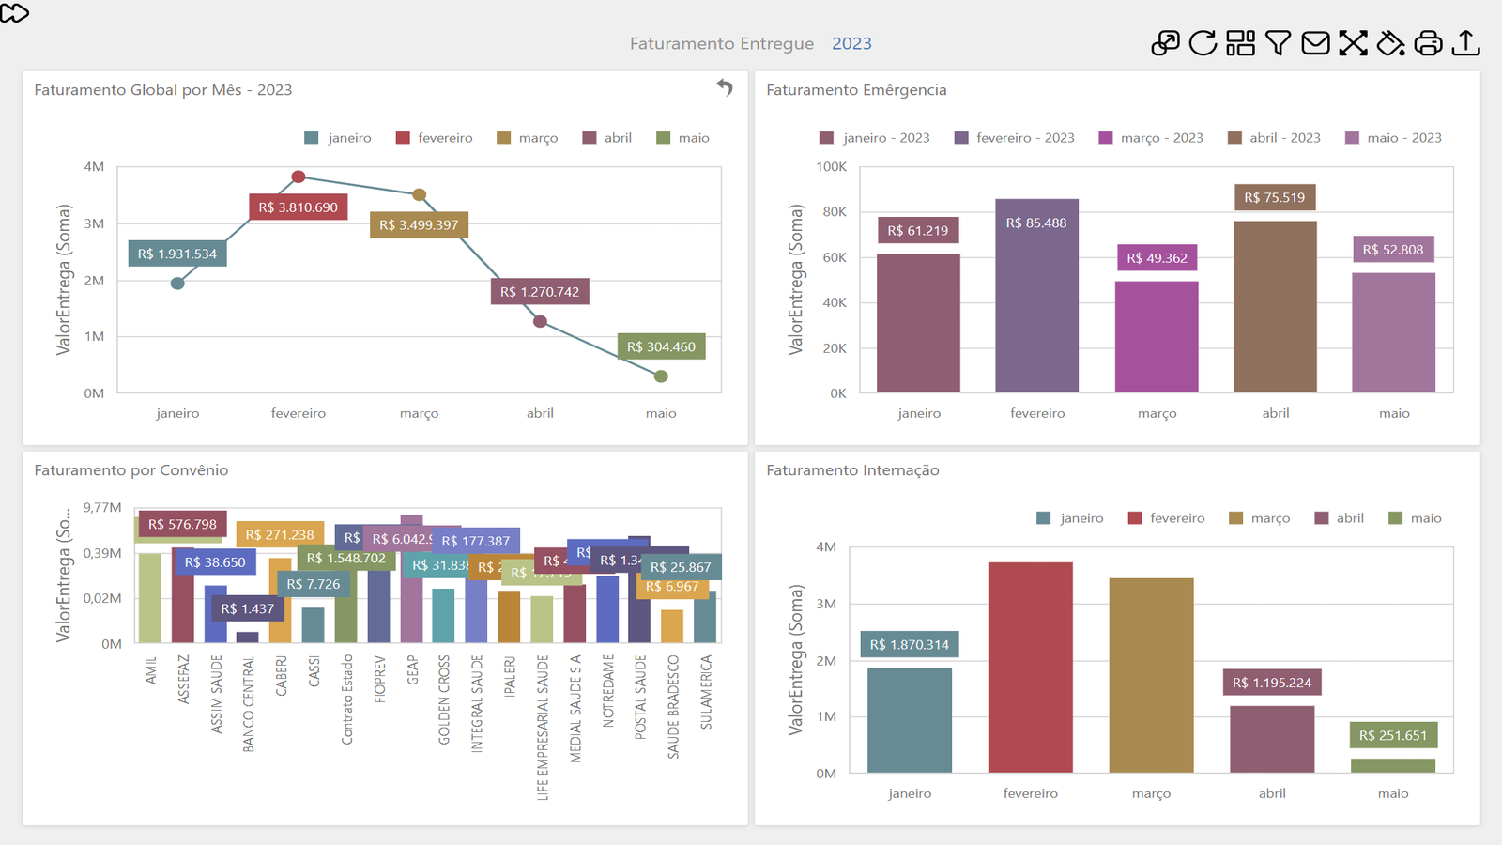Print the dashboard
This screenshot has width=1502, height=845.
1428,43
